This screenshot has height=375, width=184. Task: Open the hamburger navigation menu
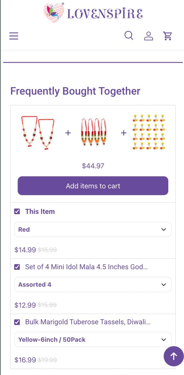14,36
